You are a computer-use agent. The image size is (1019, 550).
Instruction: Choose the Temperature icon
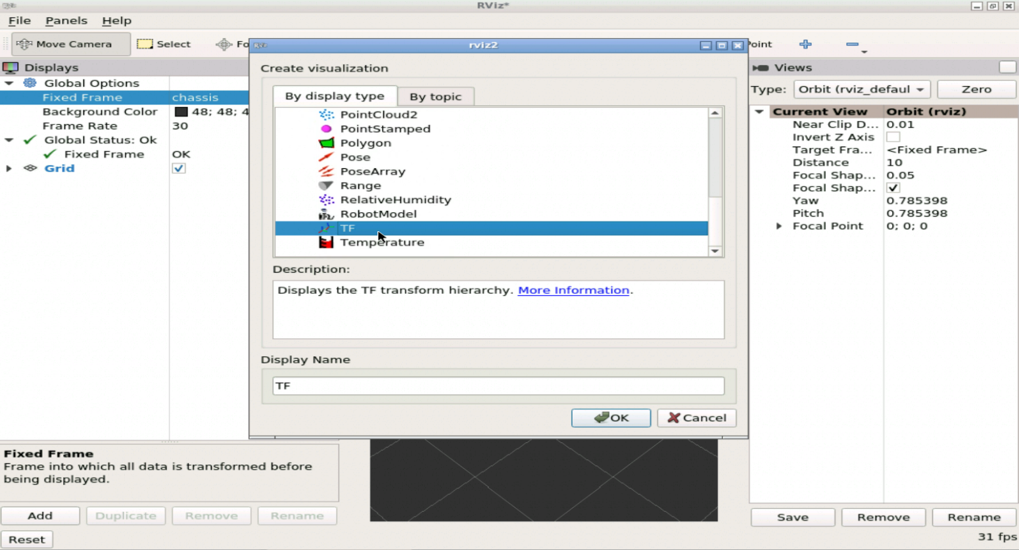pos(326,242)
